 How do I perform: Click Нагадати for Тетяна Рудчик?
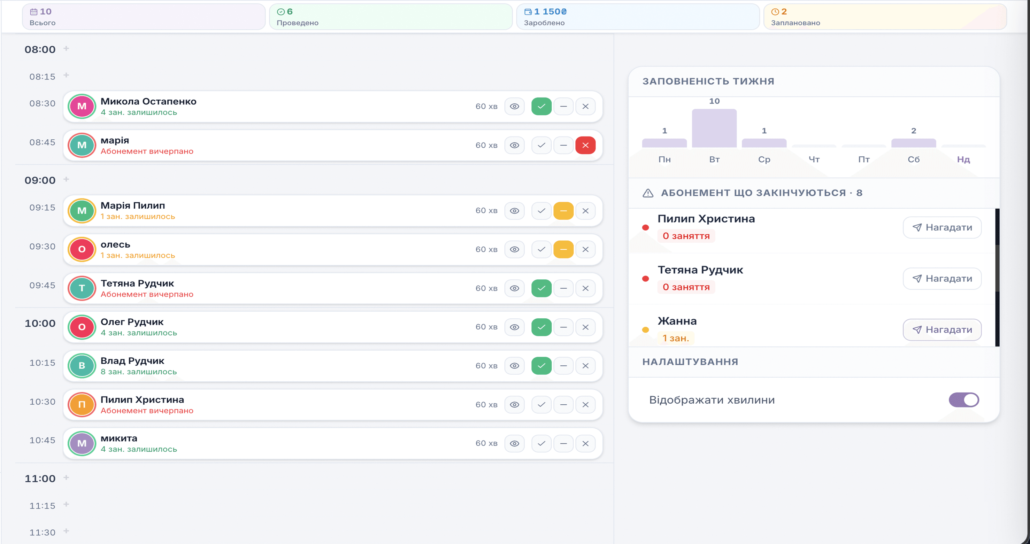pos(942,279)
